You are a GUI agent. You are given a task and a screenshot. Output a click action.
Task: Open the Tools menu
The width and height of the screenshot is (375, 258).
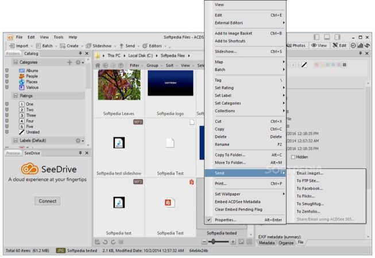59,37
